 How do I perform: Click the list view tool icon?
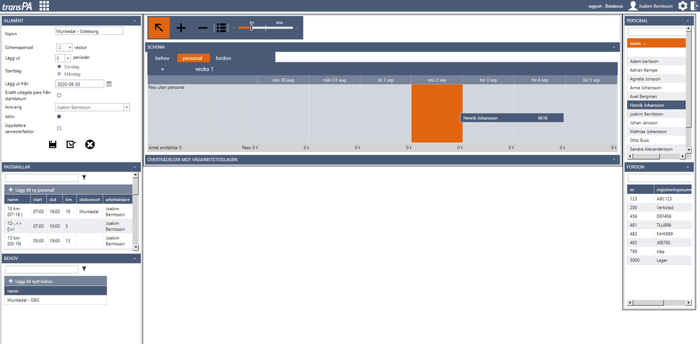[x=221, y=27]
